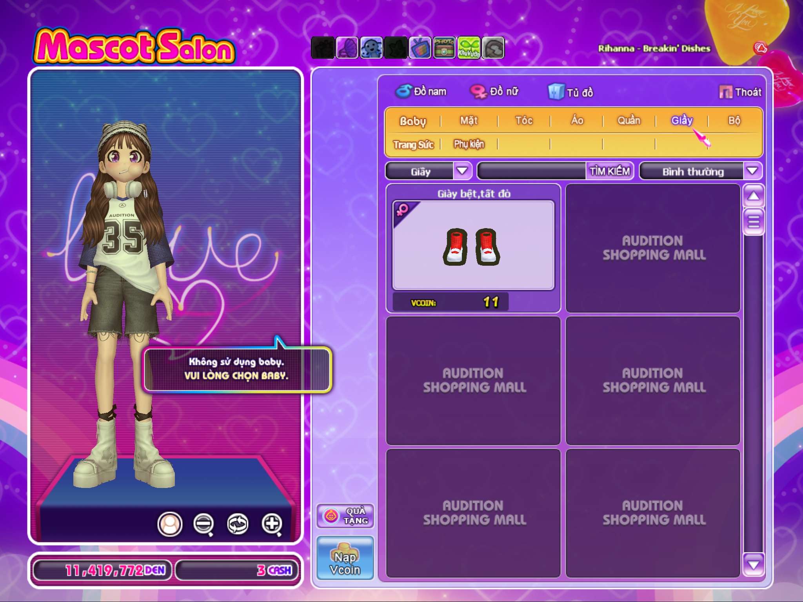Select the red Giày bệt shoes thumbnail

(473, 246)
